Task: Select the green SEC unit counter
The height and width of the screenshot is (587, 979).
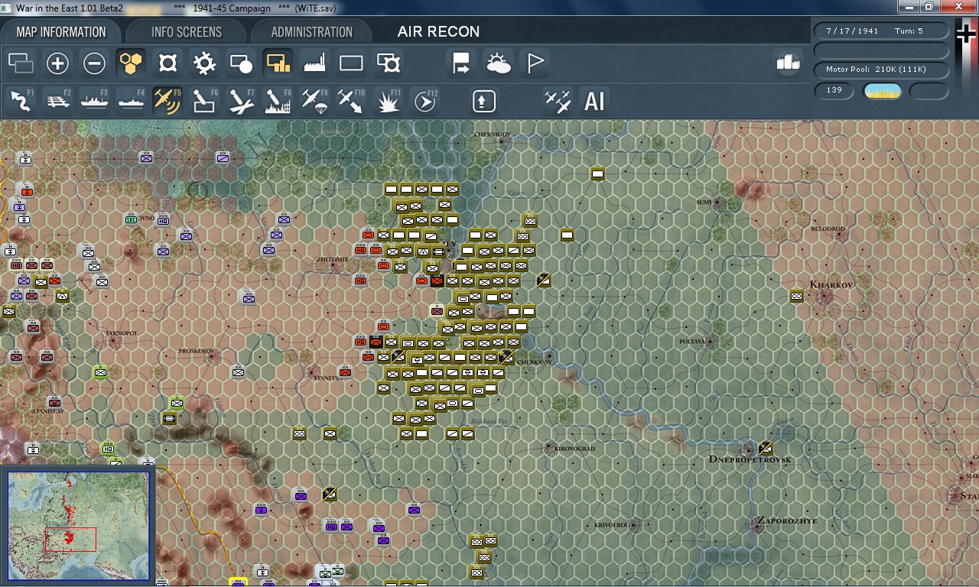Action: [131, 219]
